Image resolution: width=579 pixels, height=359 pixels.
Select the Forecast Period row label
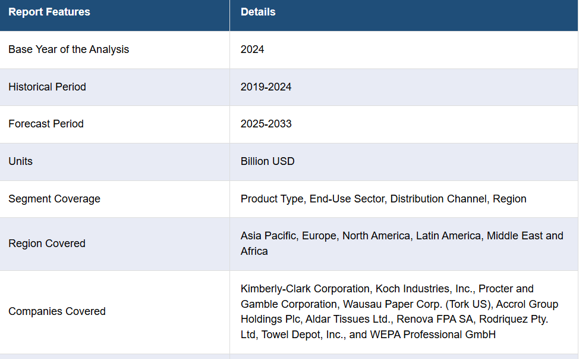coord(46,124)
